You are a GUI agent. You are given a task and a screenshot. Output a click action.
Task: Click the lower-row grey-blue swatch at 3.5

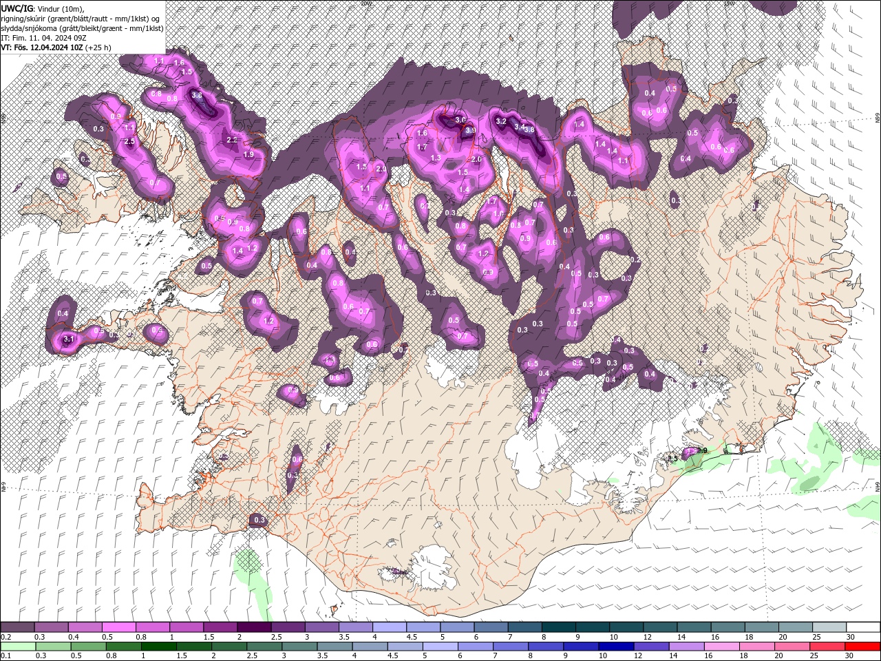[x=335, y=647]
